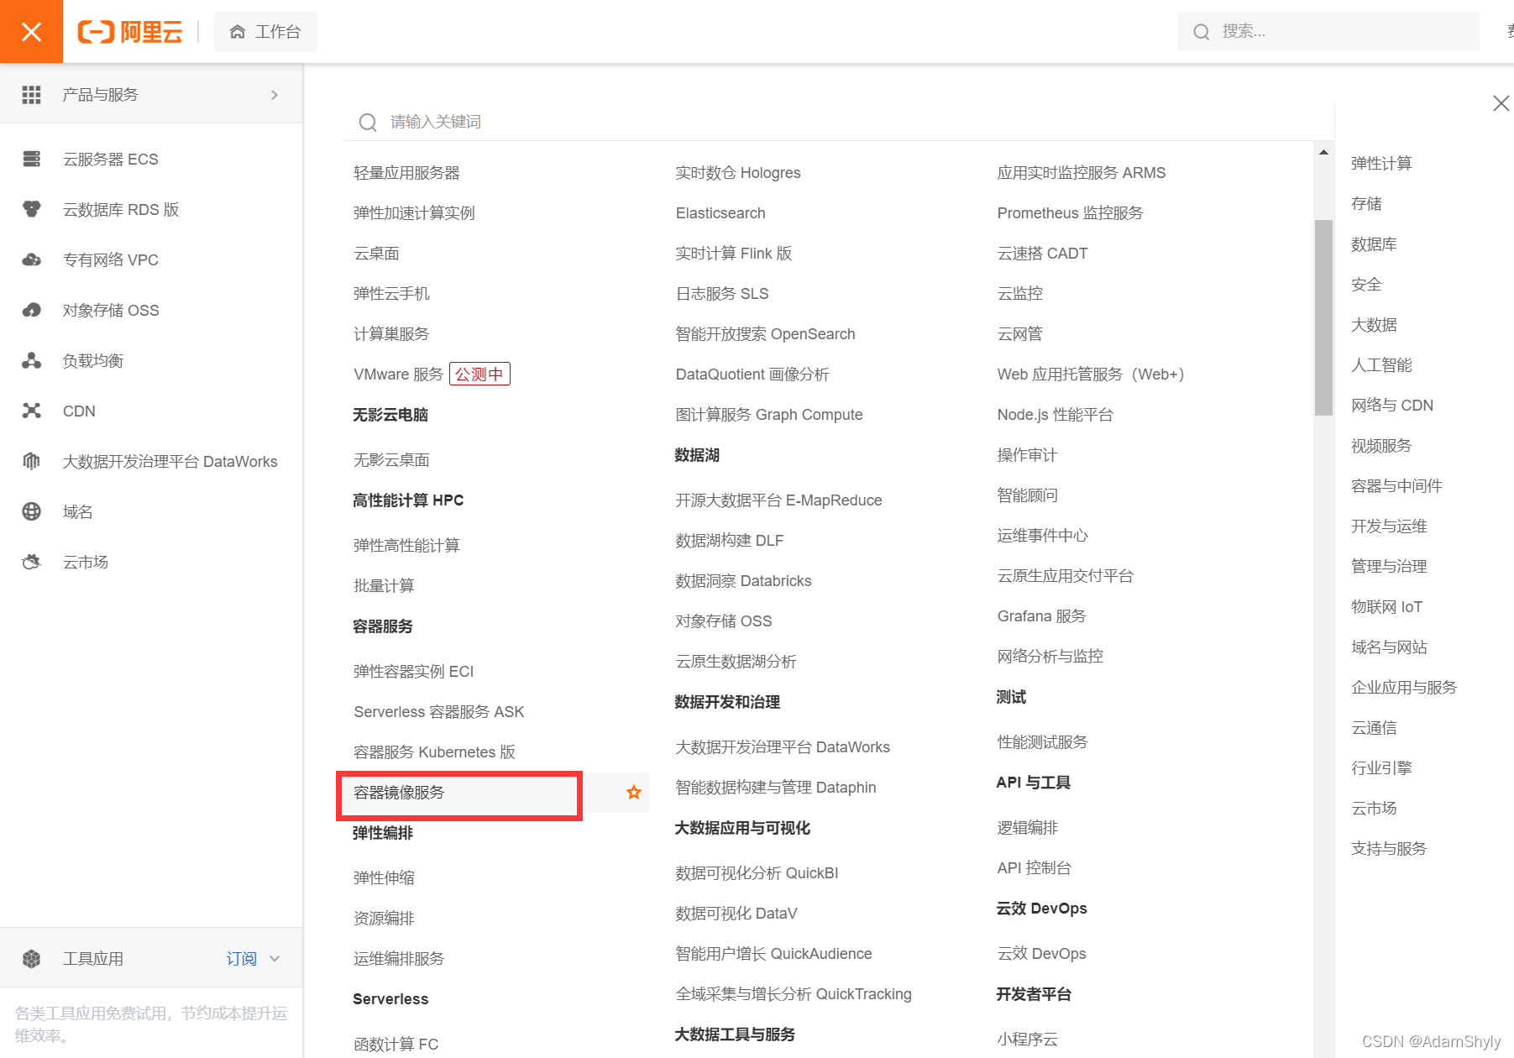Open 云效 DevOps product link

(1041, 954)
